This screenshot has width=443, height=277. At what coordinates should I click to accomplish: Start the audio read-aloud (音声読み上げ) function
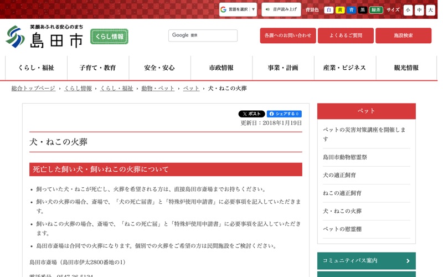(281, 9)
